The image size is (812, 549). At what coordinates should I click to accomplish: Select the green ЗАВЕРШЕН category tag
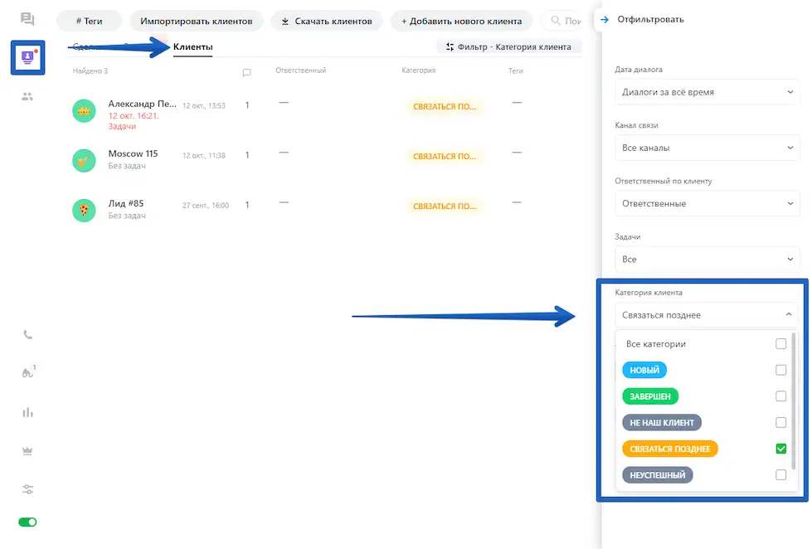click(650, 396)
